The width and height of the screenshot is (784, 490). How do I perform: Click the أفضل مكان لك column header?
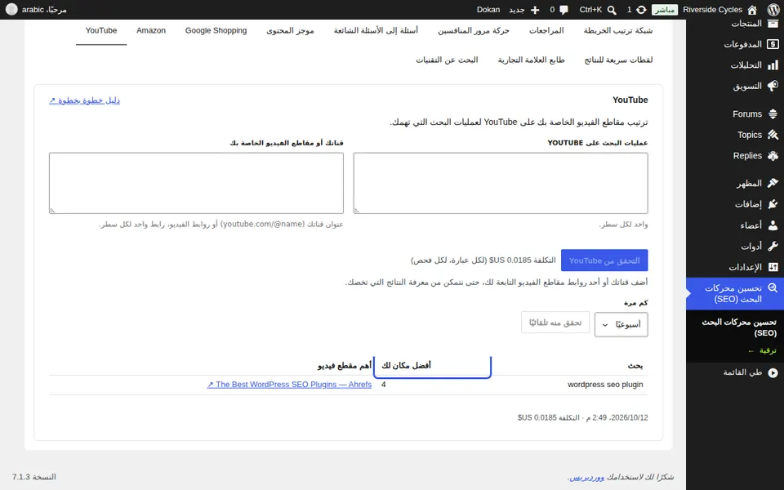(406, 366)
